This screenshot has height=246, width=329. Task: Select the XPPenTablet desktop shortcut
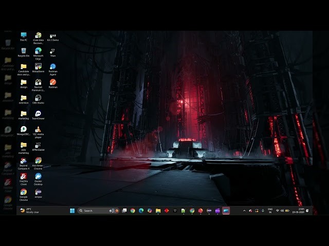pos(38,147)
